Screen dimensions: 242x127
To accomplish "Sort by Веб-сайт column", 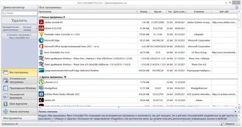I will click(x=224, y=12).
